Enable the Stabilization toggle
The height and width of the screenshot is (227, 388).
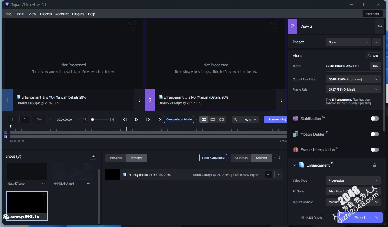tap(375, 119)
